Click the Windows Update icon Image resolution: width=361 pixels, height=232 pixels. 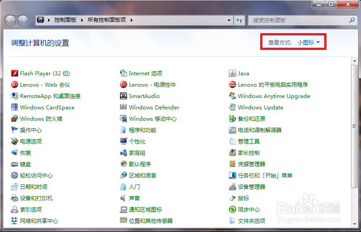click(232, 107)
